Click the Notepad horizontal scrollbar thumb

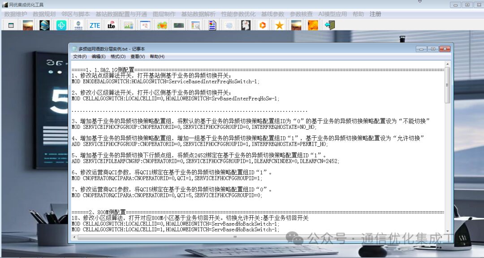235,237
